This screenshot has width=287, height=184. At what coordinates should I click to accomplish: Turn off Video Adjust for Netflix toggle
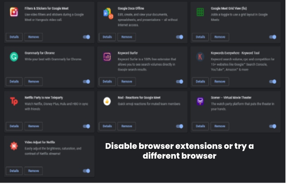point(87,171)
